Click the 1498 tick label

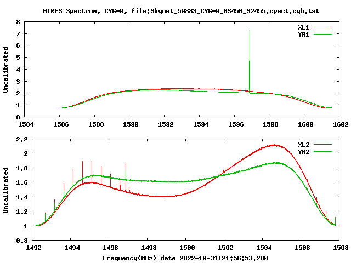149,248
